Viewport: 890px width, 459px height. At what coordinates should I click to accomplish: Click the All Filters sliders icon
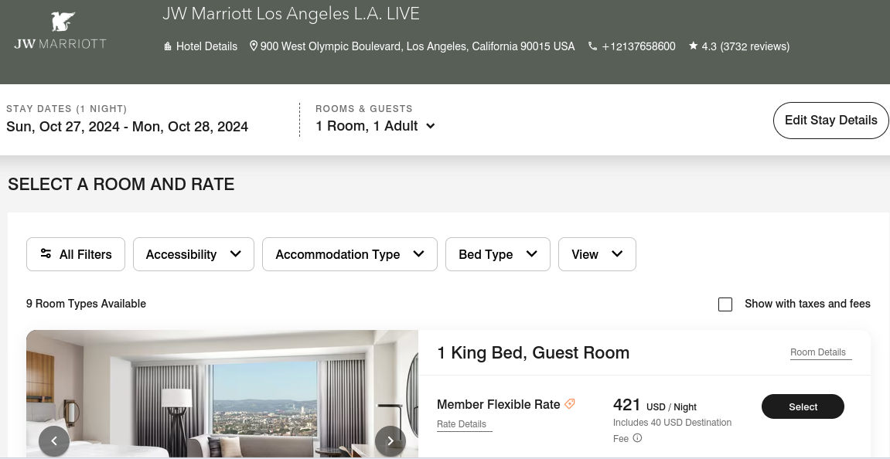tap(46, 253)
